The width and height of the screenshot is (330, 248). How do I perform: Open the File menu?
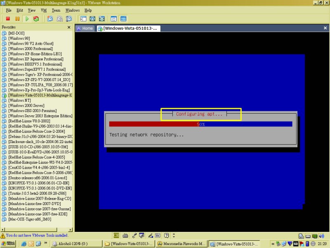[9, 10]
